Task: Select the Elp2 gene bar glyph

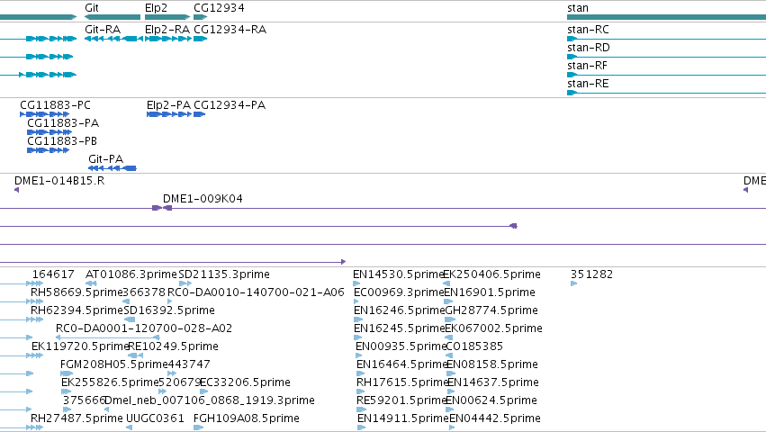Action: pyautogui.click(x=167, y=17)
